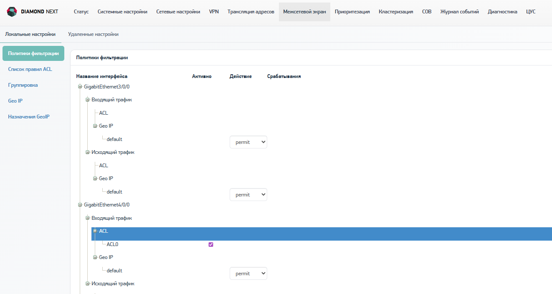Screen dimensions: 552x294
Task: Collapse Исходящий трафик under GigabitEthernet3/0/0
Action: coord(88,152)
